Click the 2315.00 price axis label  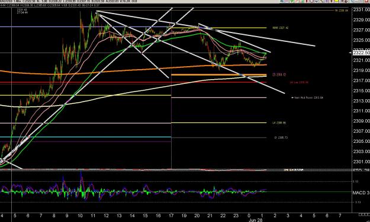361,91
